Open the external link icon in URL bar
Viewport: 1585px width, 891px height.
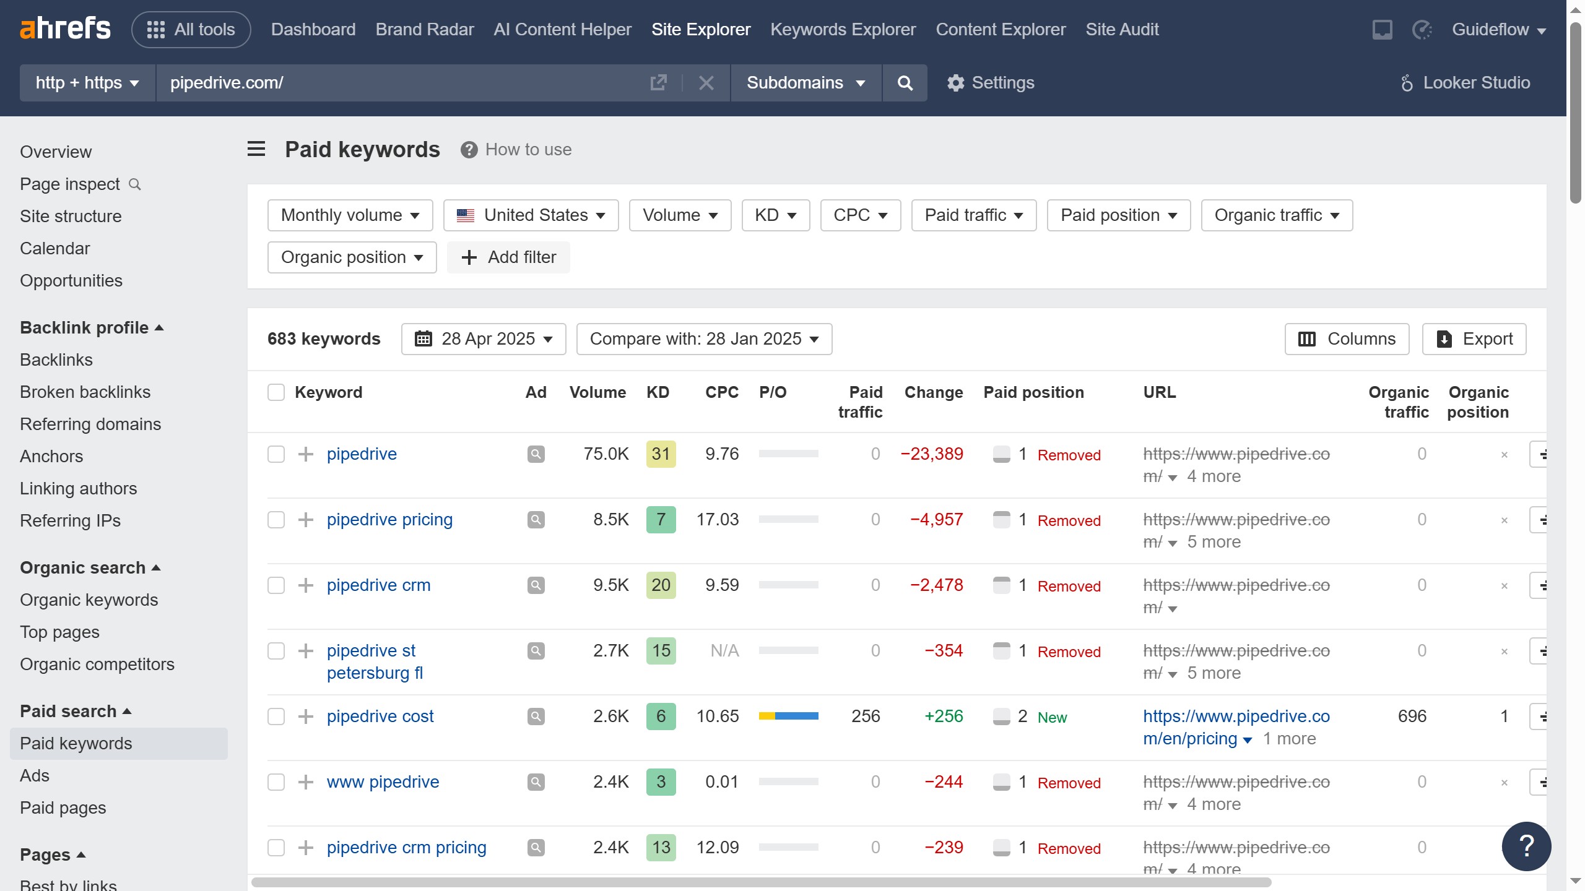pyautogui.click(x=658, y=83)
